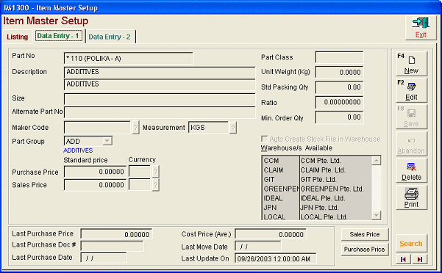Open Sales Price currency lookup
The height and width of the screenshot is (273, 442).
coord(155,185)
